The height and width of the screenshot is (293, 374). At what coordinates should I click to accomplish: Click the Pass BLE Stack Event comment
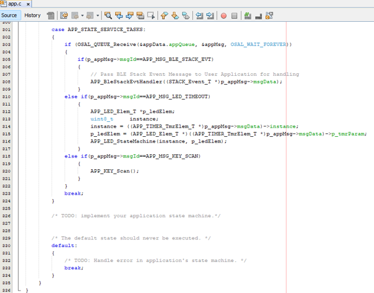click(195, 74)
